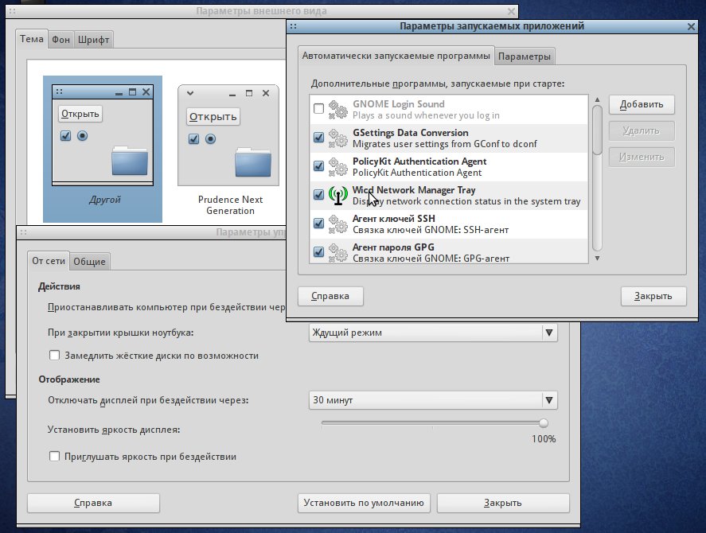Select the Prudence Next Generation theme thumbnail

[x=230, y=149]
